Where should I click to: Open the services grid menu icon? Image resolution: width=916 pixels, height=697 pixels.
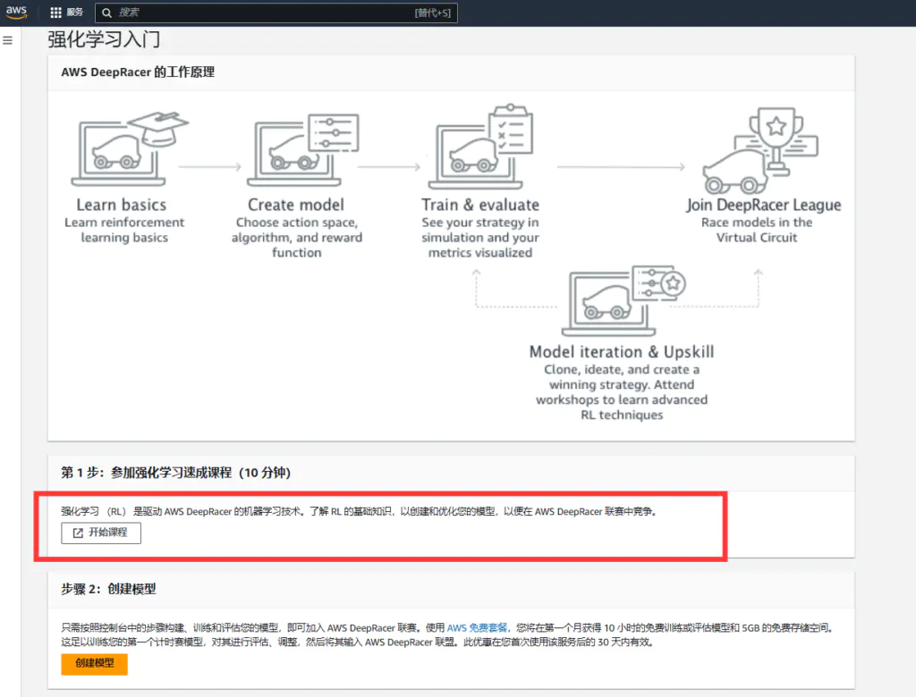(55, 13)
